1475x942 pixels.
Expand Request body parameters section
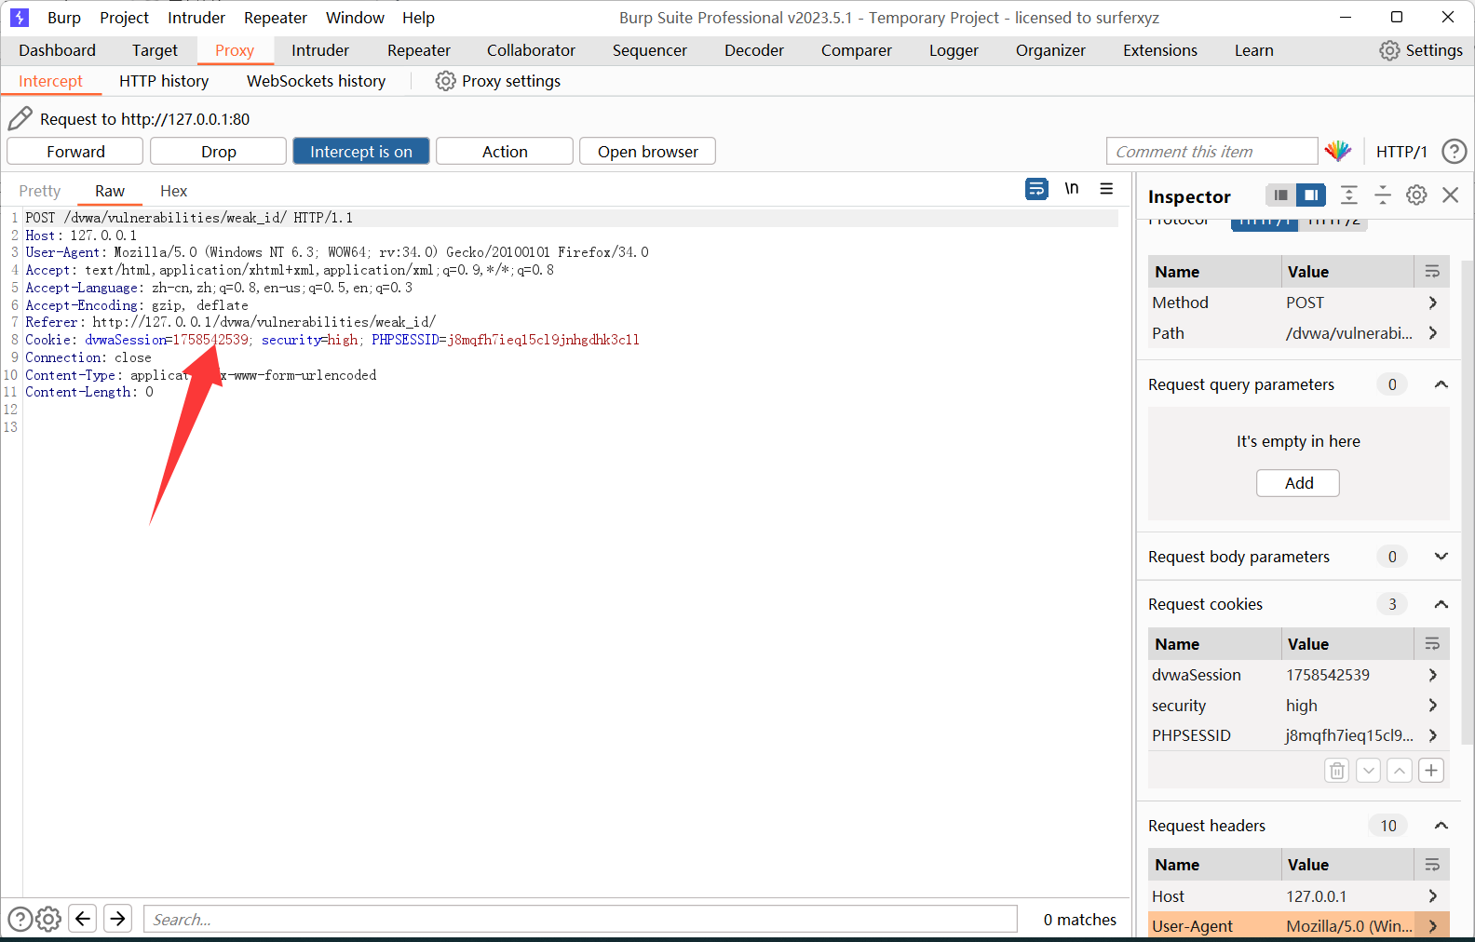point(1441,557)
